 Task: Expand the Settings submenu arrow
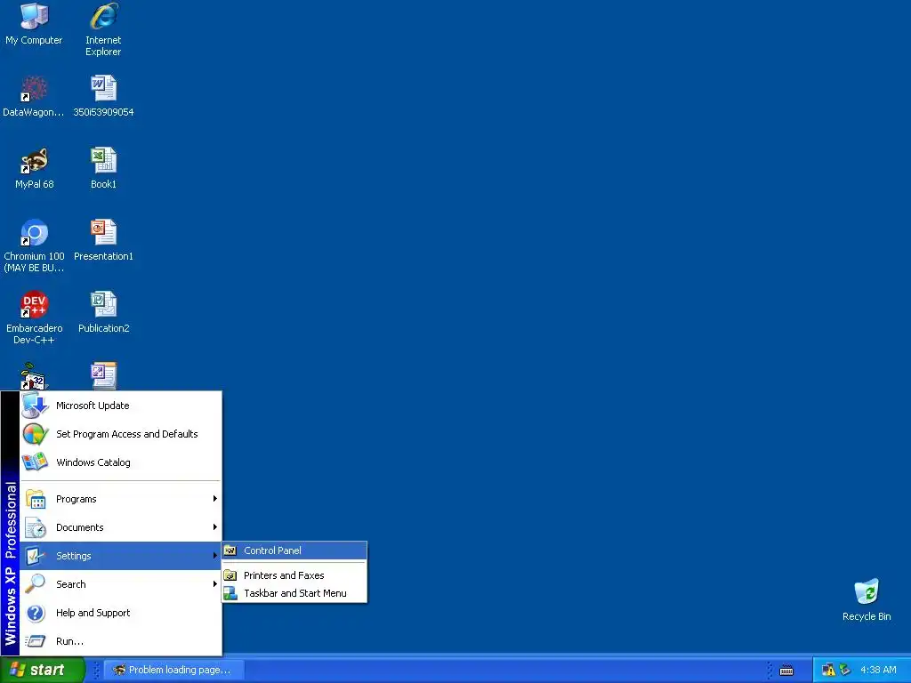pyautogui.click(x=215, y=556)
